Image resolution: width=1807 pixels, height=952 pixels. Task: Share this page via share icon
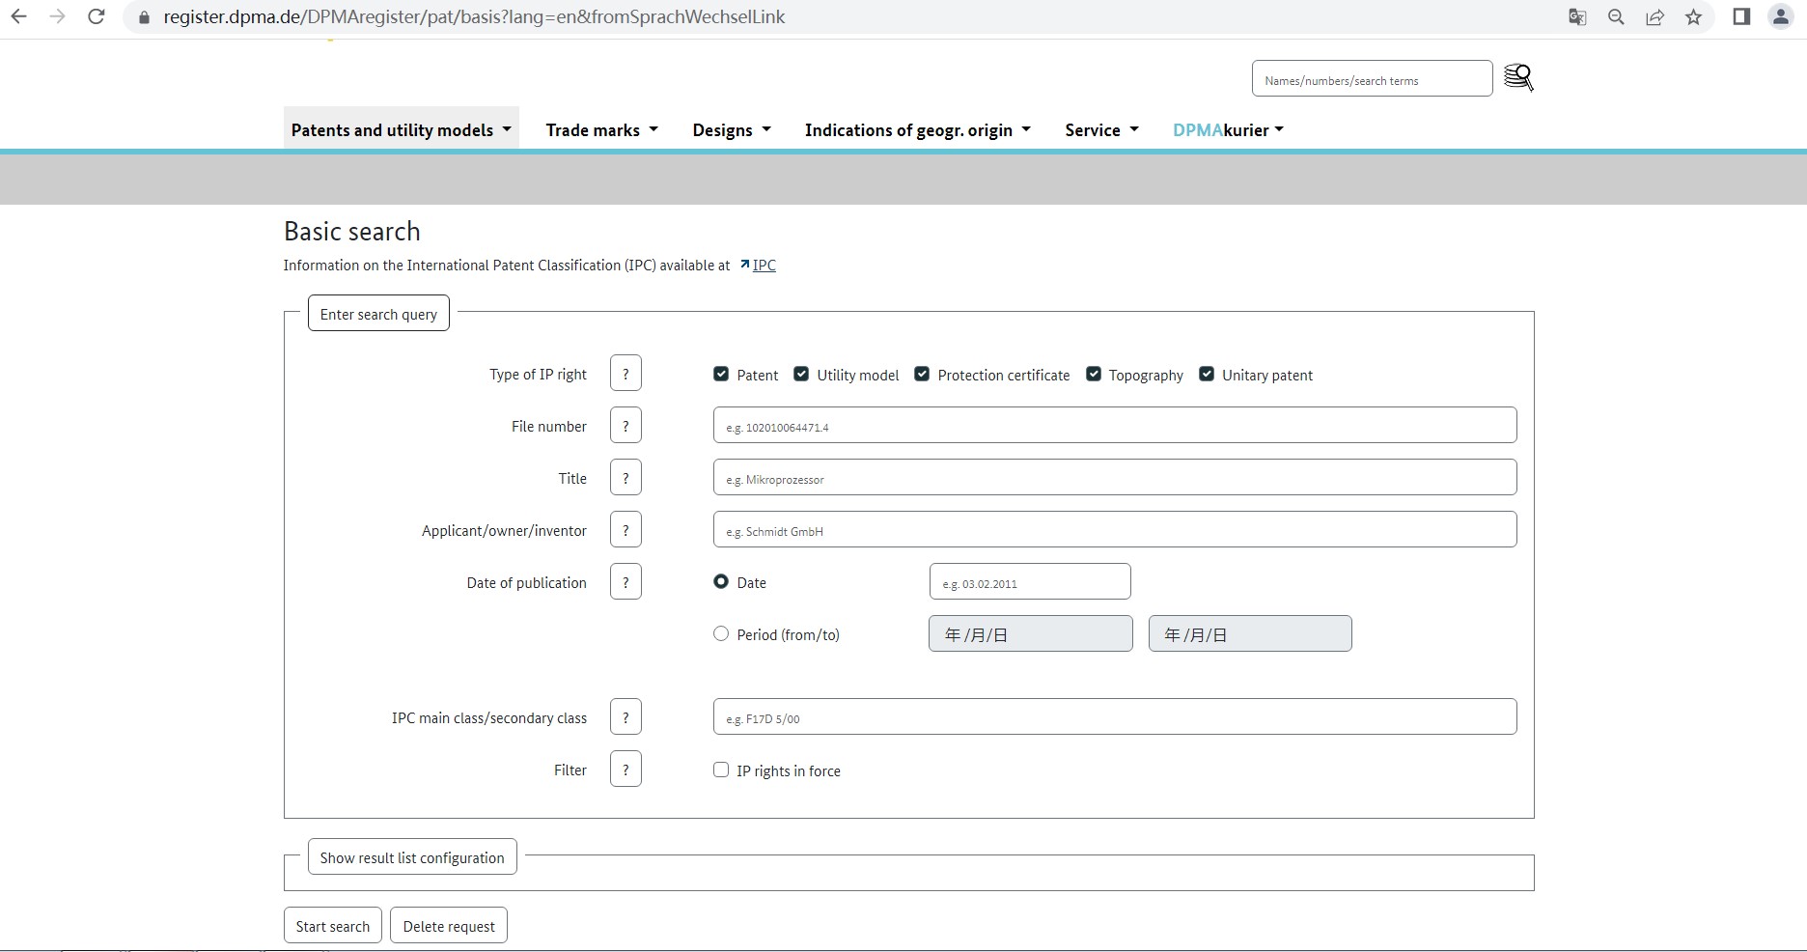(1654, 16)
